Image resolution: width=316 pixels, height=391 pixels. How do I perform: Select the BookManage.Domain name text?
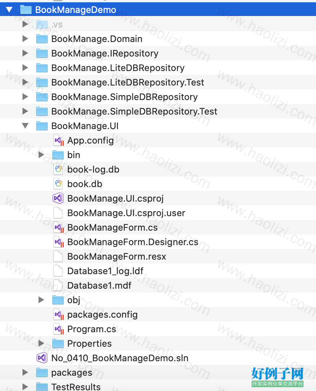[x=97, y=39]
